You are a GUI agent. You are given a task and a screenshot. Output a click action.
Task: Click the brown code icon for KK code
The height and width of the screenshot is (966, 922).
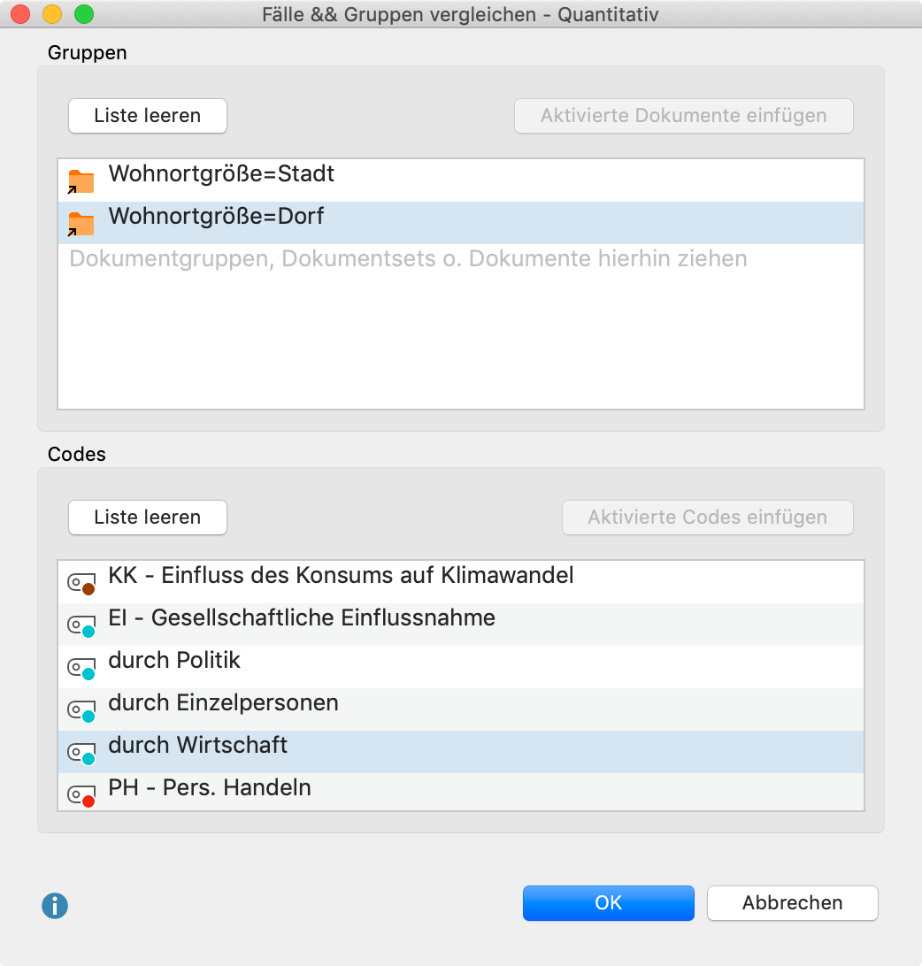click(x=81, y=584)
